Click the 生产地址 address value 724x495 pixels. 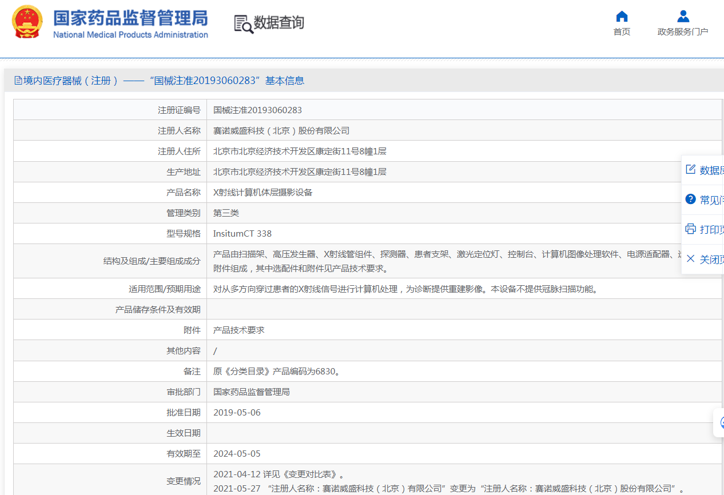300,171
